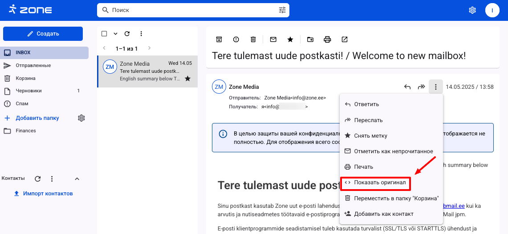Click the reply arrow next to sender
Image resolution: width=508 pixels, height=234 pixels.
[x=407, y=87]
